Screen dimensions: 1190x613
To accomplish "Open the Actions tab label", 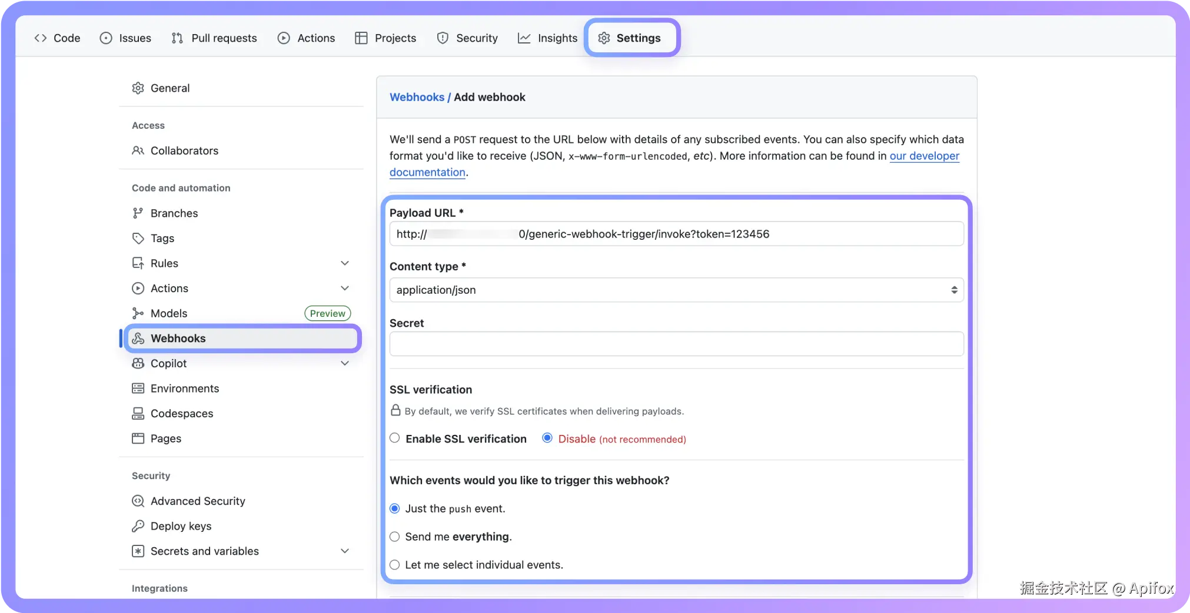I will [x=316, y=38].
